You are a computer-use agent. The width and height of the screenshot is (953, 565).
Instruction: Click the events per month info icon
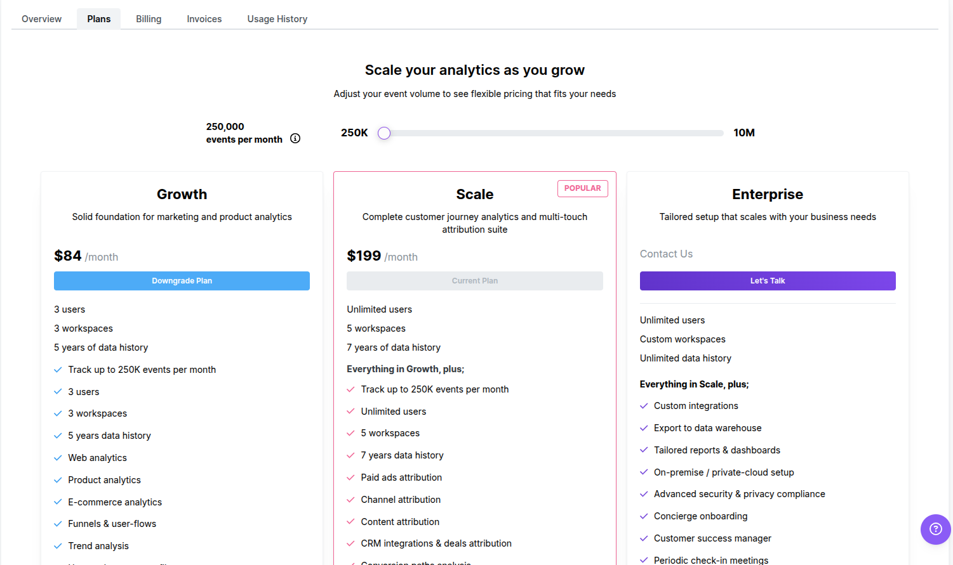[x=295, y=138]
